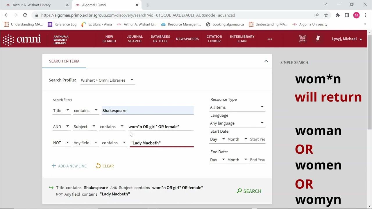Viewport: 372px width, 209px height.
Task: Click the End Year field
Action: (x=257, y=160)
